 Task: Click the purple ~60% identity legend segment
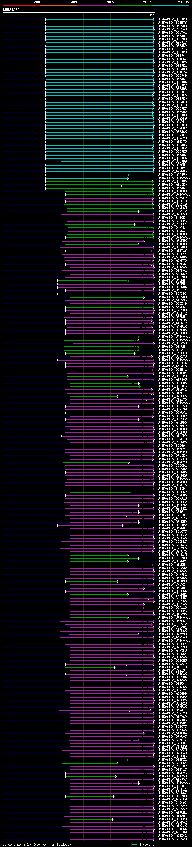tap(96, 5)
